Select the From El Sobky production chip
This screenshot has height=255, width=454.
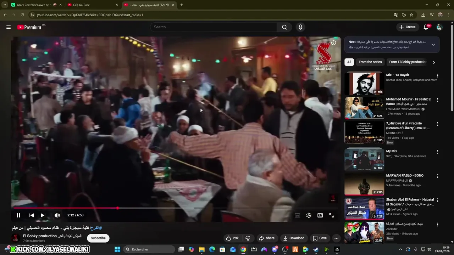(x=408, y=62)
